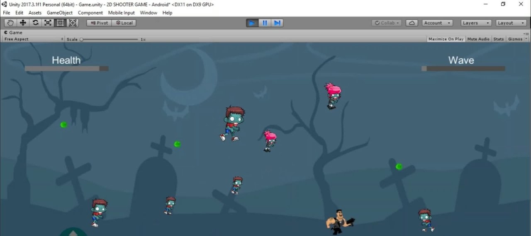The image size is (531, 236).
Task: Click the "Wave" label
Action: [461, 60]
